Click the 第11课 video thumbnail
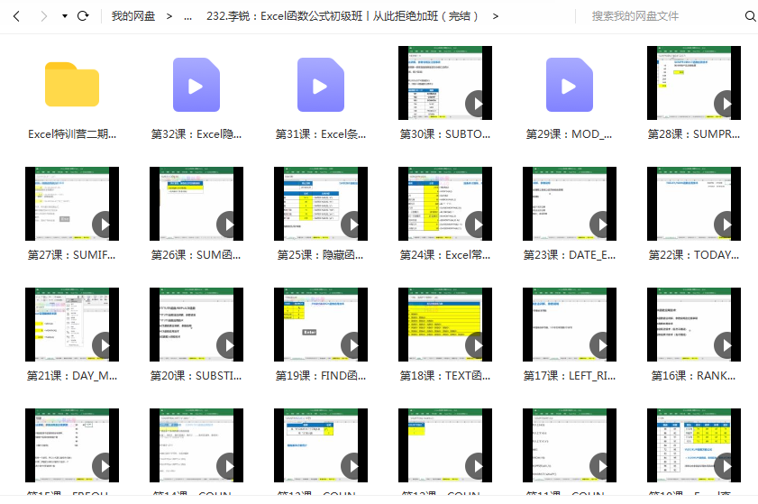 570,445
